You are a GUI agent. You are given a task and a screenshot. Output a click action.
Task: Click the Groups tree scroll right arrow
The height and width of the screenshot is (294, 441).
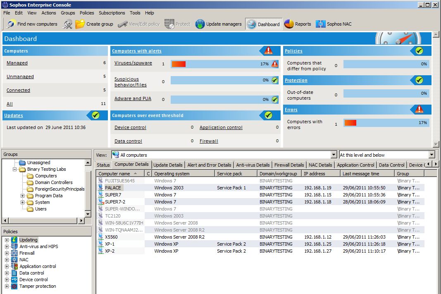point(81,220)
